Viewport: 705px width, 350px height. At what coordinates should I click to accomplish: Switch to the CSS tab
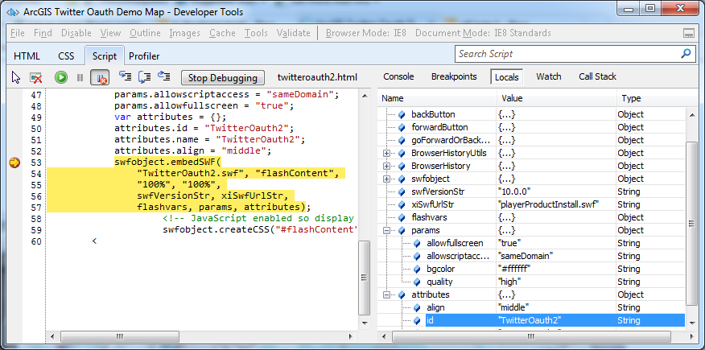[66, 56]
